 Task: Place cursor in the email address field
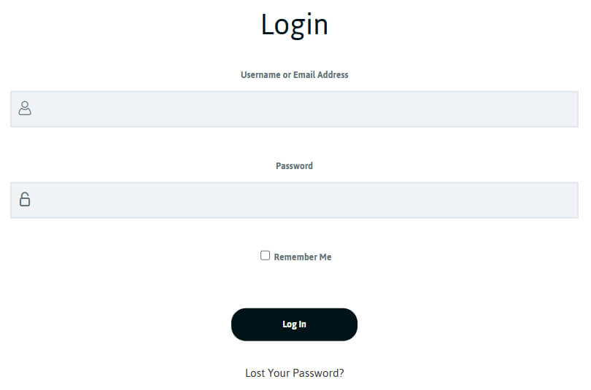click(x=294, y=109)
